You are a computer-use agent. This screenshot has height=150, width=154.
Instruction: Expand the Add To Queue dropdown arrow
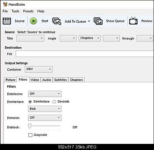pyautogui.click(x=89, y=21)
